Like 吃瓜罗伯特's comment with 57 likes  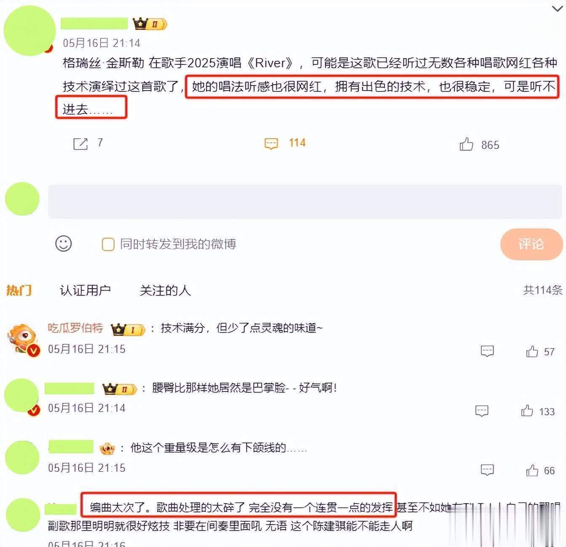(x=532, y=351)
